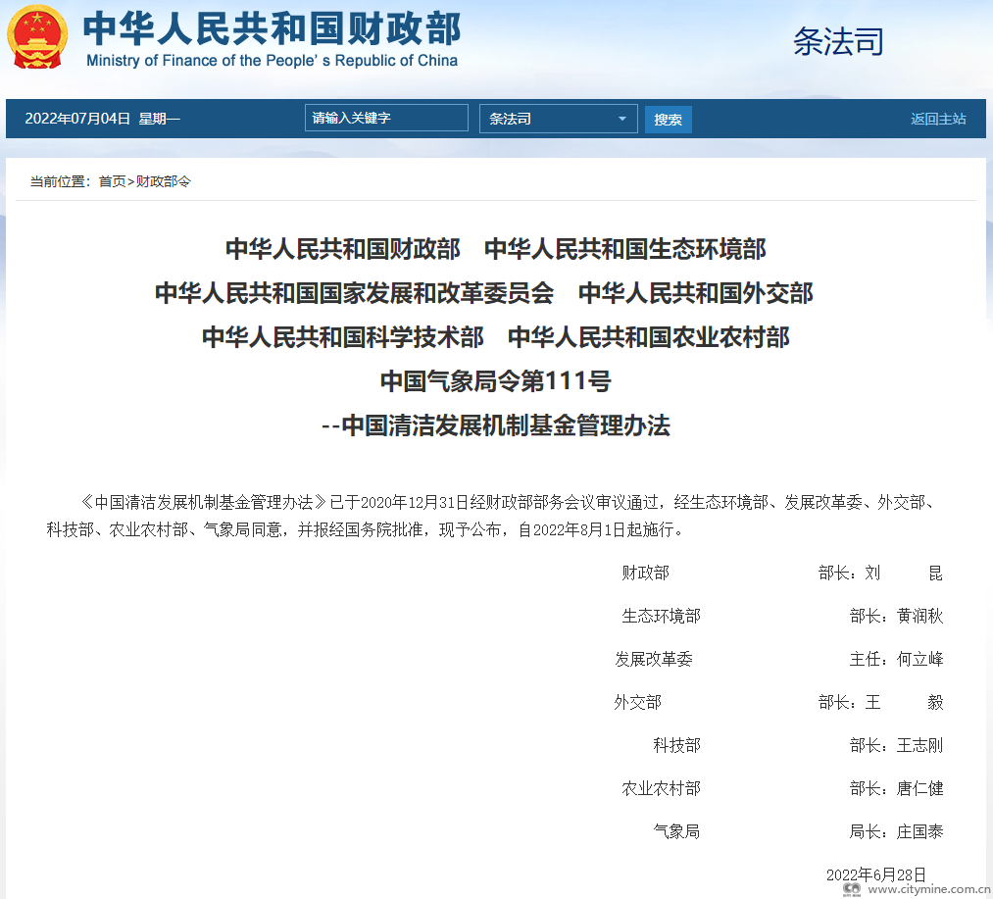Viewport: 993px width, 899px height.
Task: Open the 条法司 dropdown arrow
Action: click(x=621, y=119)
